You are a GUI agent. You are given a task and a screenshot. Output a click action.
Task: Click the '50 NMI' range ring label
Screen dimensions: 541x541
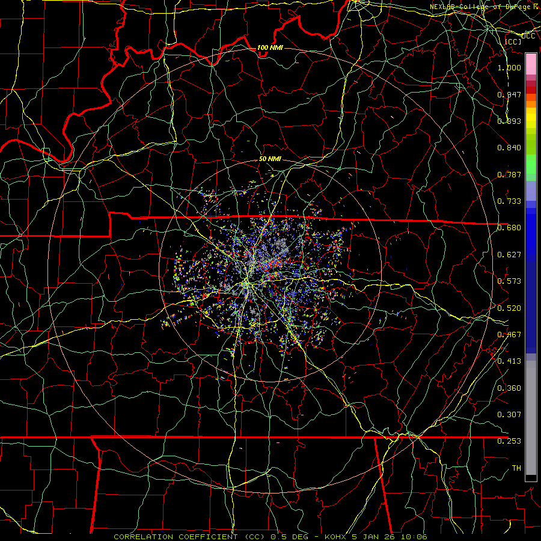click(270, 159)
